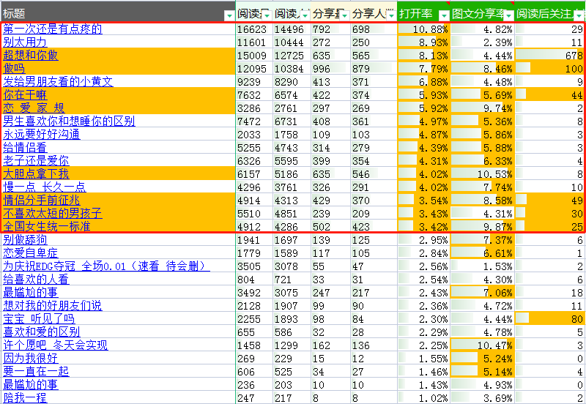Image resolution: width=586 pixels, height=404 pixels.
Task: Open link 男生喜欢你和想睡你的区别
Action: tap(69, 121)
